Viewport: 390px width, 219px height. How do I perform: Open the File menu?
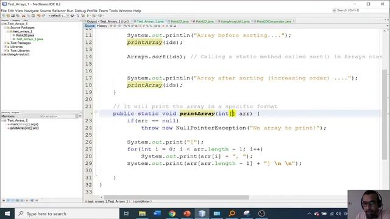click(x=4, y=11)
